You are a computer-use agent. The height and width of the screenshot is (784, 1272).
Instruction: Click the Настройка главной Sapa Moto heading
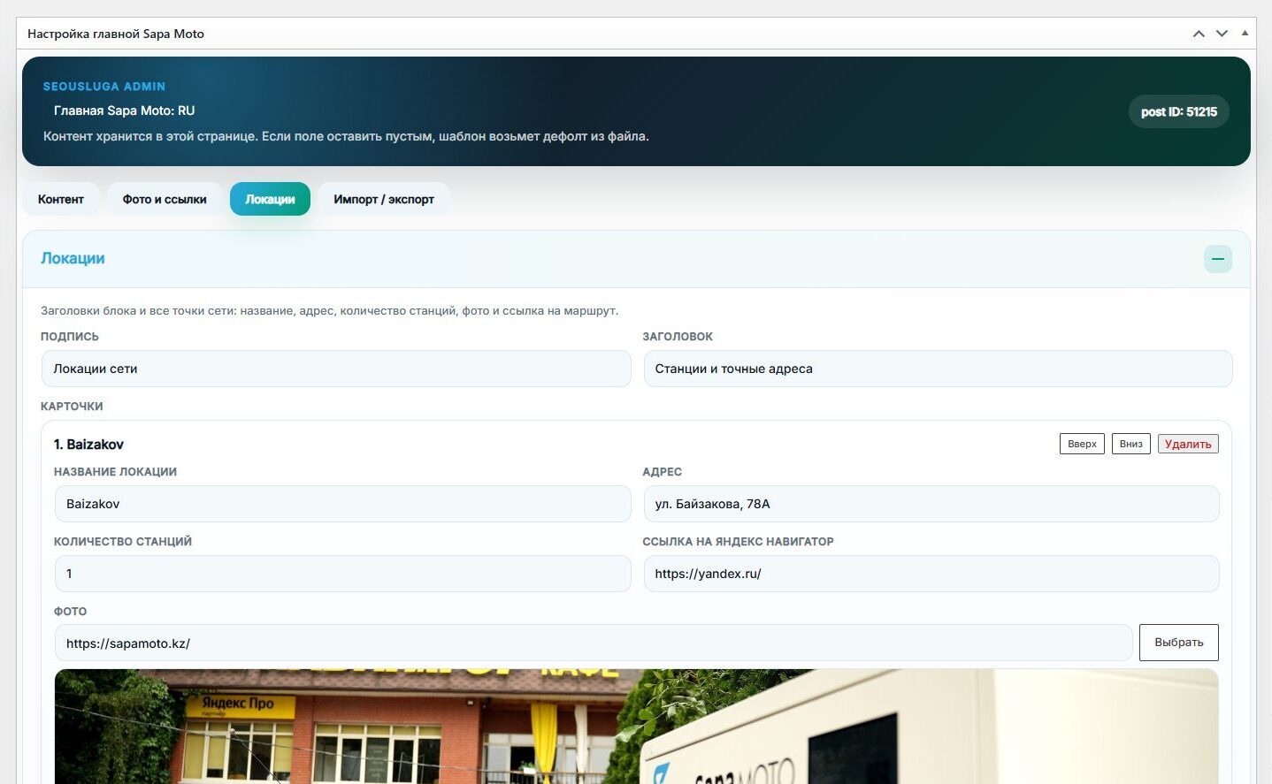[116, 34]
